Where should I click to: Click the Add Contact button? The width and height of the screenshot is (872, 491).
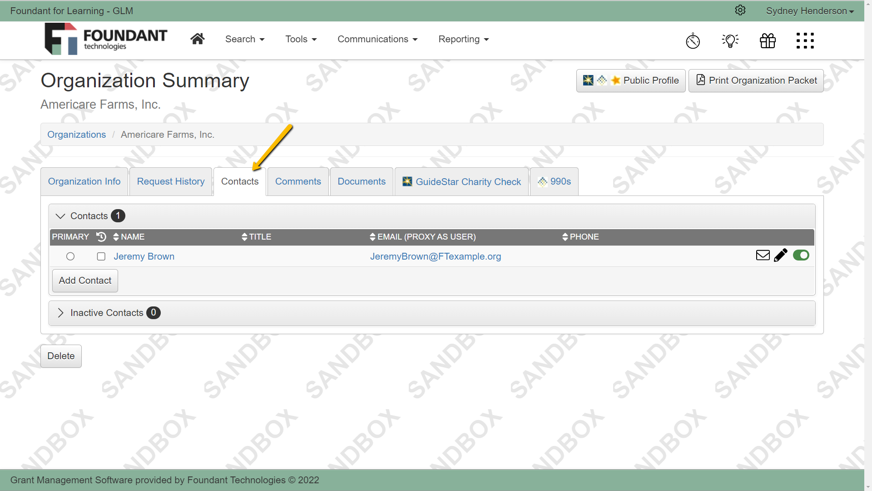coord(84,281)
